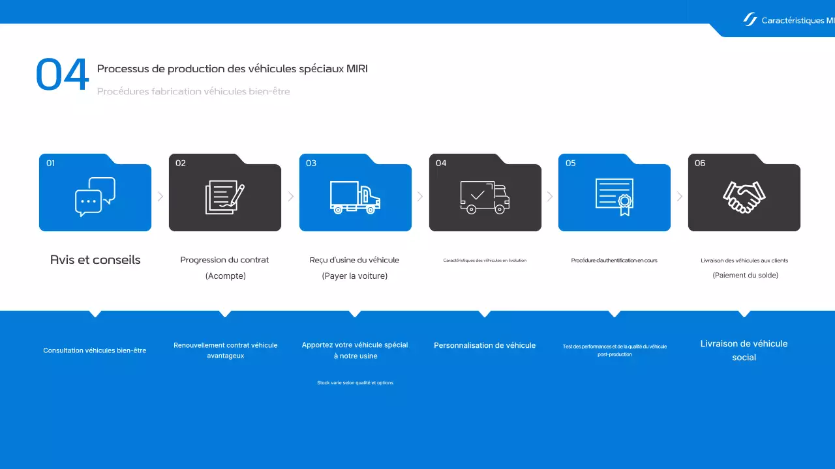Select the Avis et conseils label
The width and height of the screenshot is (835, 469).
(x=95, y=260)
